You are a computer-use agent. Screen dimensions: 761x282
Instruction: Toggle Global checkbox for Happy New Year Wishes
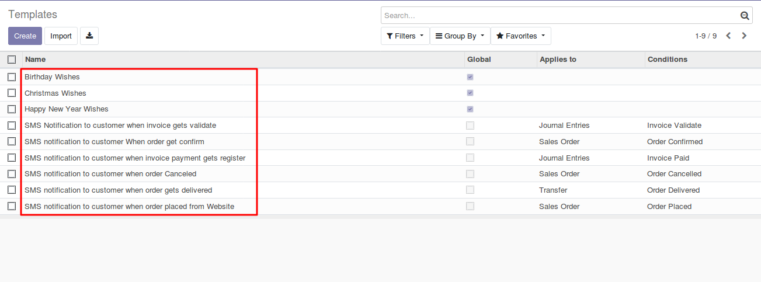click(x=470, y=109)
